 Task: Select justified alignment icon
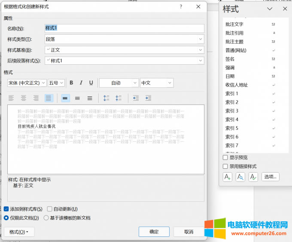49,98
